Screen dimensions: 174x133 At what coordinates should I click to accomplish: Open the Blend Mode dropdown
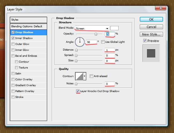point(92,28)
